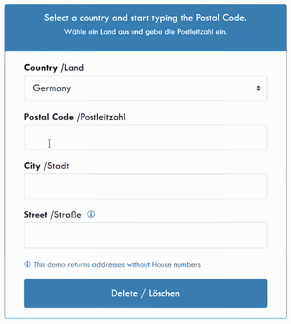Image resolution: width=291 pixels, height=324 pixels.
Task: Click the "/Land" German label text
Action: point(72,68)
